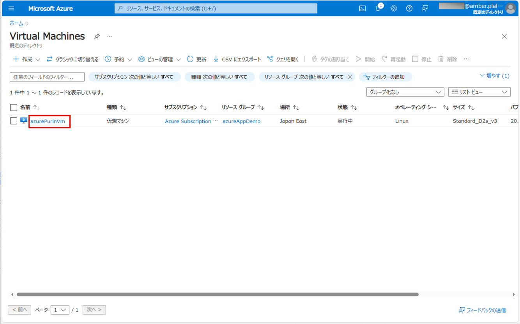Click 更新 to refresh the list
This screenshot has height=324, width=520.
pyautogui.click(x=196, y=60)
